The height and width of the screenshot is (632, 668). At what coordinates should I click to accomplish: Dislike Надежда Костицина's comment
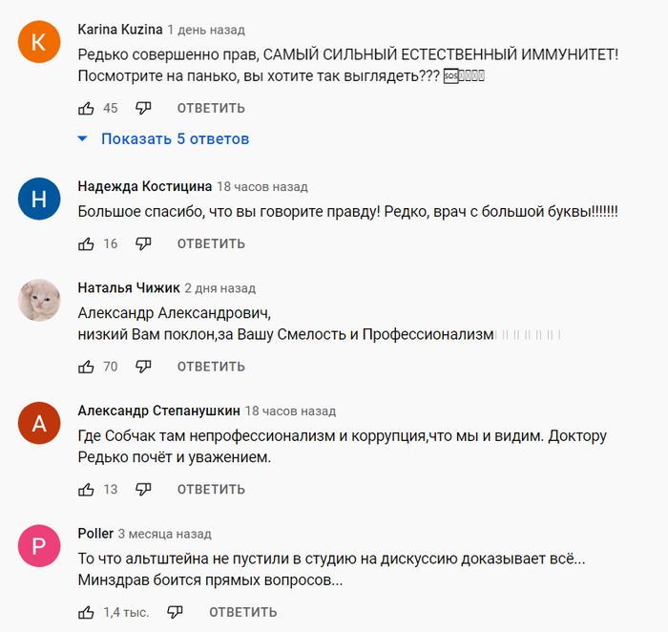point(143,243)
